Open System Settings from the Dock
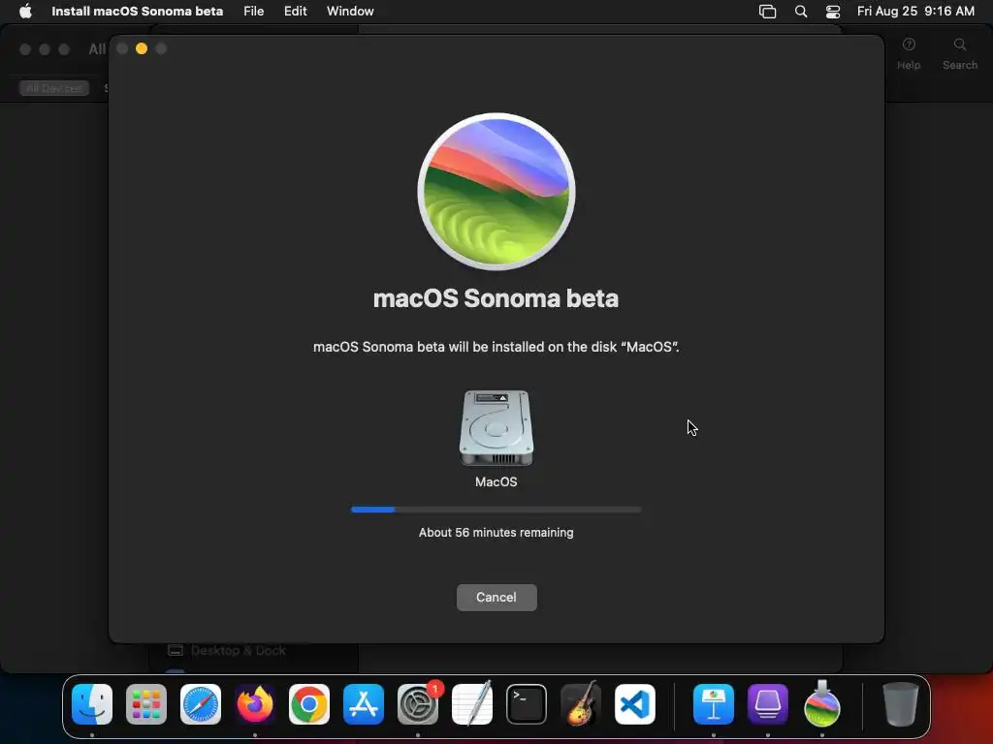993x744 pixels. 418,704
